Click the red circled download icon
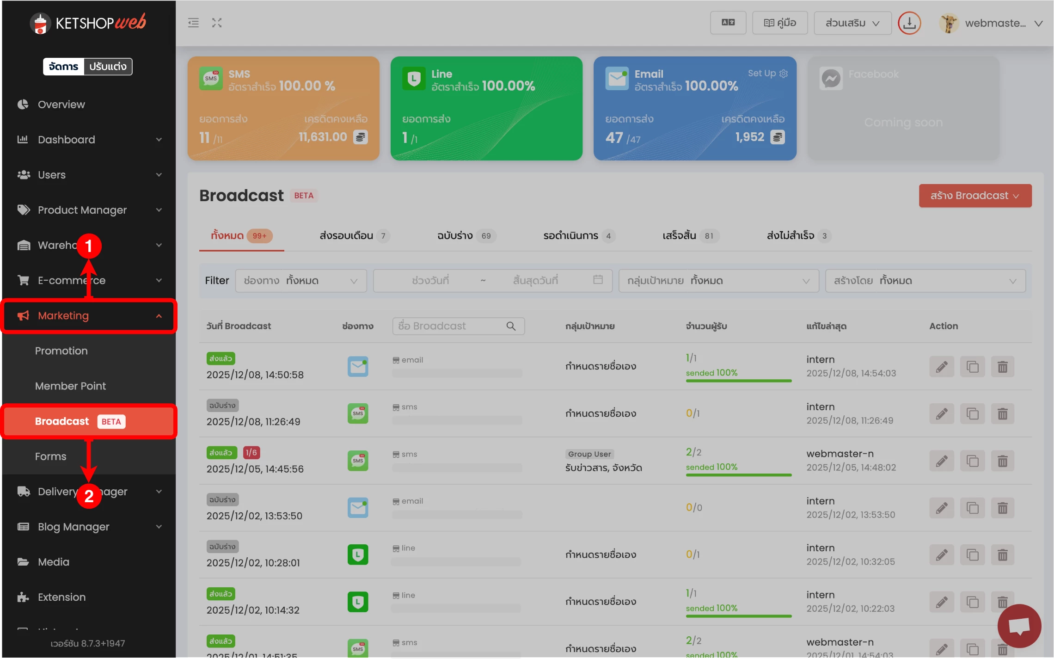Image resolution: width=1054 pixels, height=659 pixels. pos(909,23)
